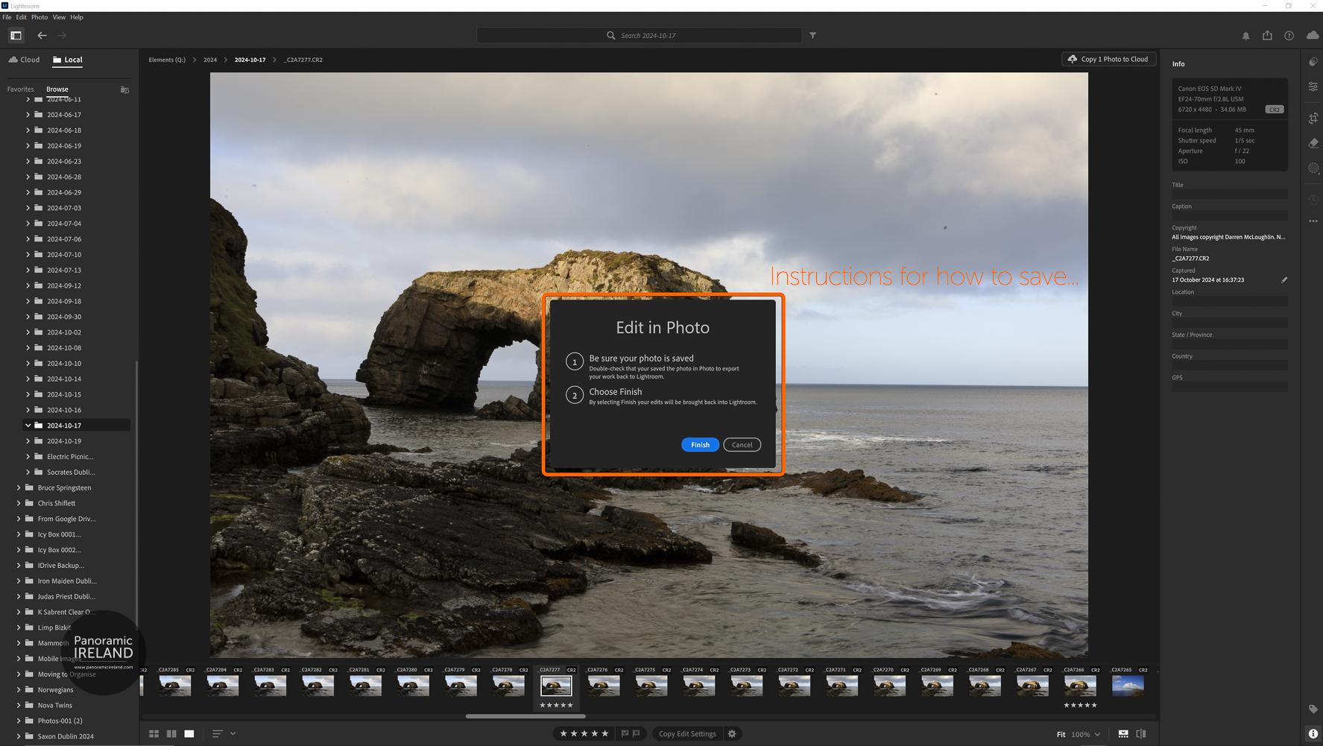Click the Elements (Q:) breadcrumb
Screen dimensions: 1323x746
pyautogui.click(x=167, y=60)
